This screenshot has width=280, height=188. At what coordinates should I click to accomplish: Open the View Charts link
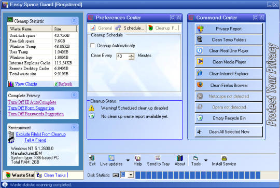coord(26,84)
